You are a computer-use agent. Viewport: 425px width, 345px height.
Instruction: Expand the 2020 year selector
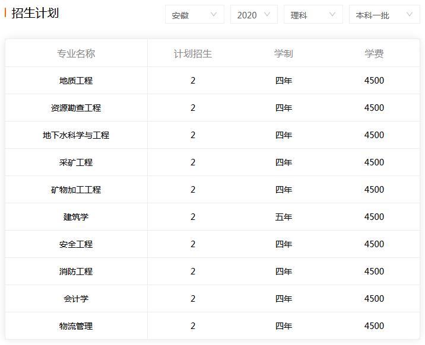click(x=254, y=15)
